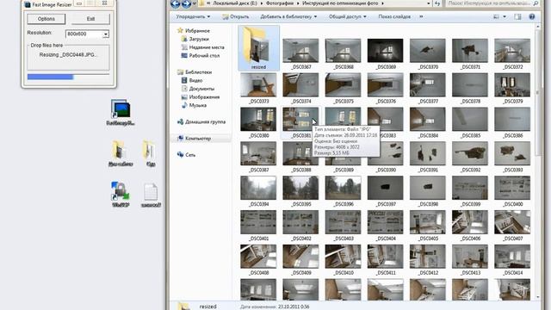
Task: Click the address bar history dropdown arrow
Action: 429,3
